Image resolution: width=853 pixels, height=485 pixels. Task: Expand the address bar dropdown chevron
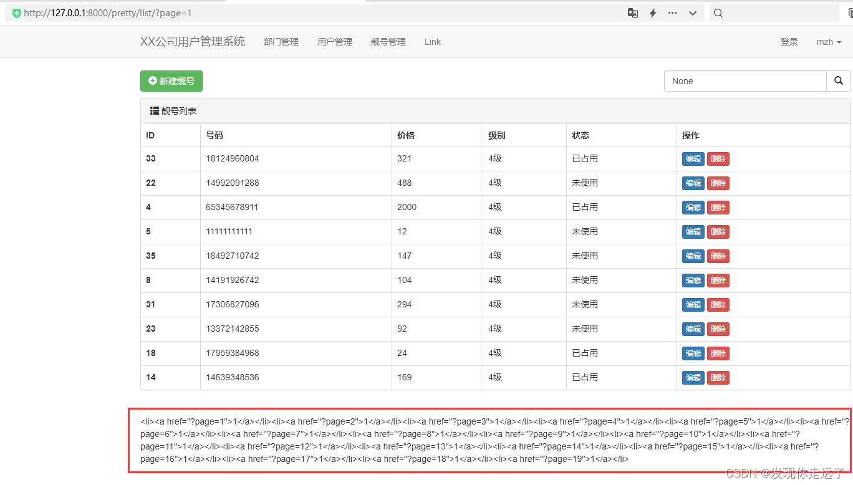[x=692, y=13]
